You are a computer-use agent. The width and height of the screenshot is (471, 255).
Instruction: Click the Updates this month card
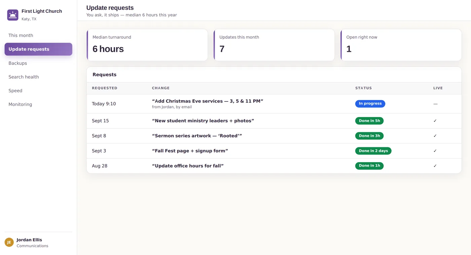274,45
